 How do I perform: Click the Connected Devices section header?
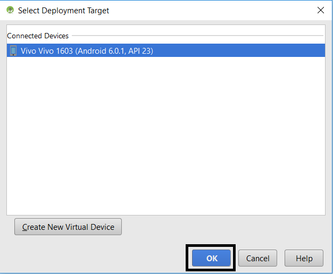click(x=38, y=36)
